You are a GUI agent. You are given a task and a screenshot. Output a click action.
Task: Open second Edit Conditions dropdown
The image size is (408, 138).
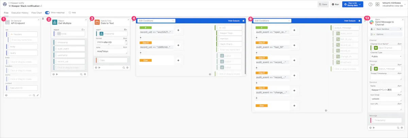point(272,21)
